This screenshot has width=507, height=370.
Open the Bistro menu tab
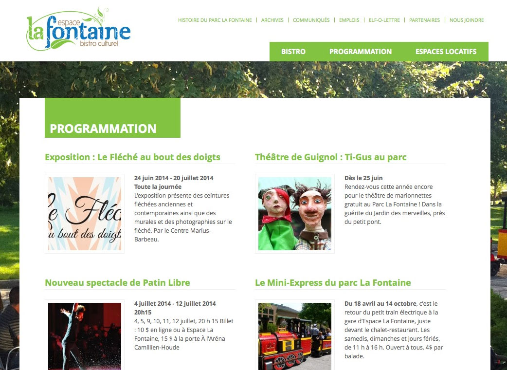pos(293,52)
